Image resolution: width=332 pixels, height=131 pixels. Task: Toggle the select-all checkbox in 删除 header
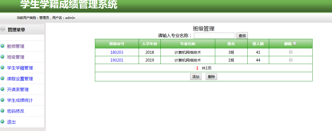coord(295,43)
